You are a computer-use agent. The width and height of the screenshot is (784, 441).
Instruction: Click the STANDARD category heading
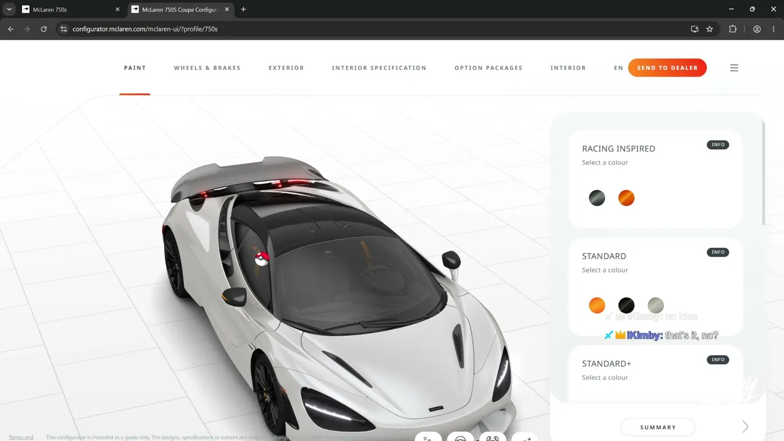coord(604,256)
